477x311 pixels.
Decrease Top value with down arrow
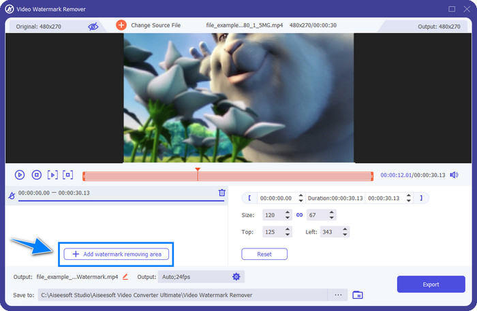point(288,235)
